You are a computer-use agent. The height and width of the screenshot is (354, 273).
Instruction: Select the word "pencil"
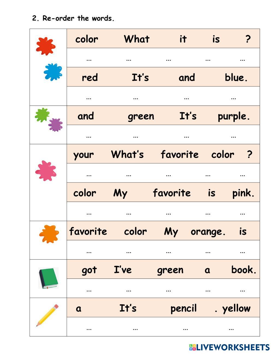point(183,309)
